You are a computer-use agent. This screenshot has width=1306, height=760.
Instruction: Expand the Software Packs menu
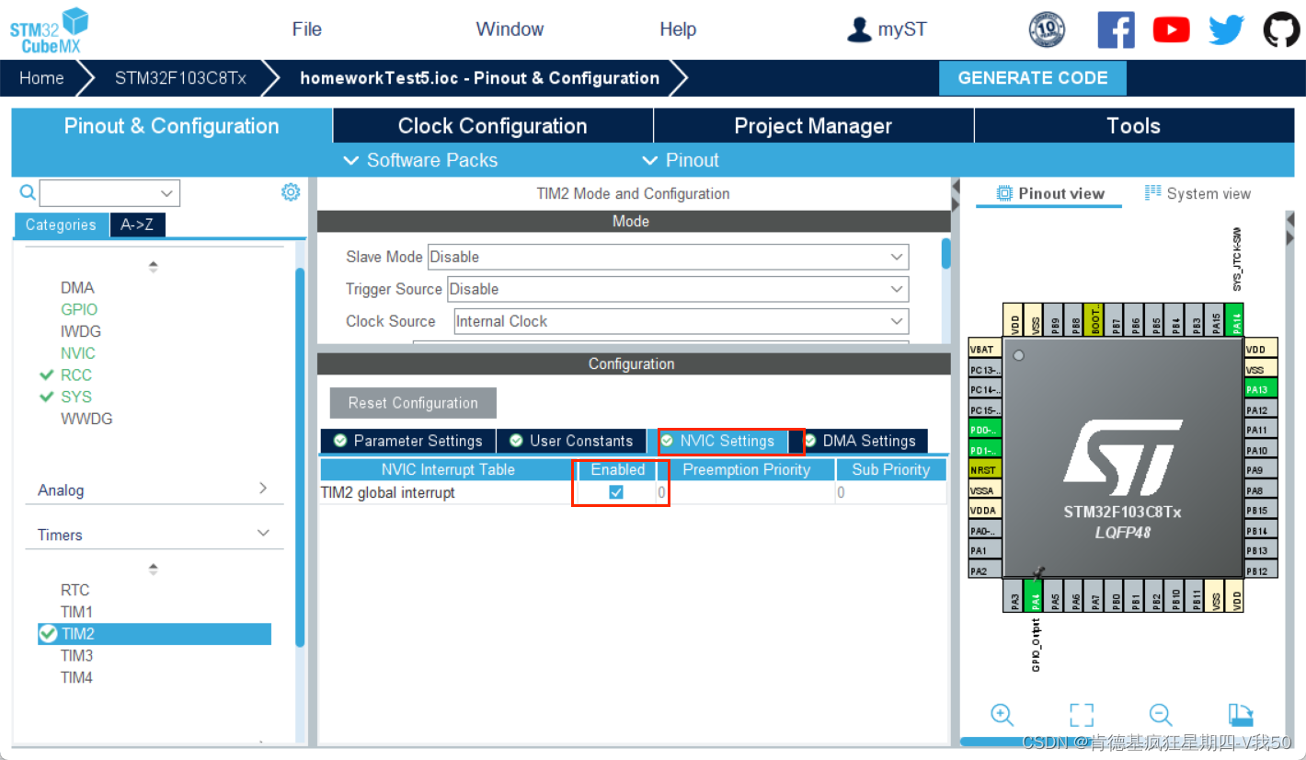[x=420, y=160]
